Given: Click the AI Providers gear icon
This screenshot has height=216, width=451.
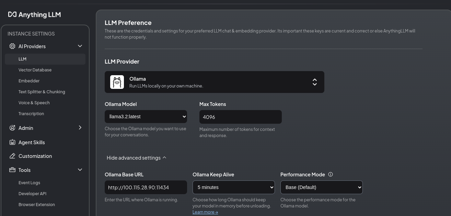Looking at the screenshot, I should [12, 46].
